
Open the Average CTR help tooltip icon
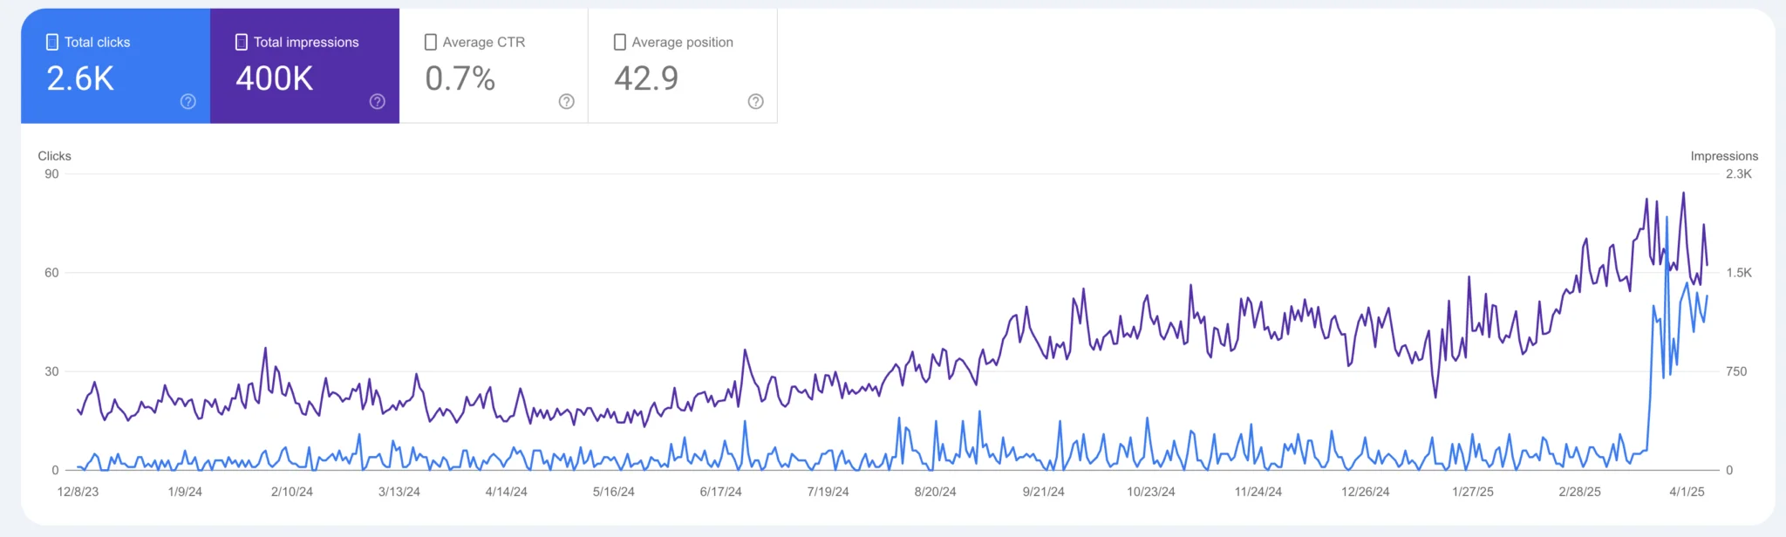(566, 102)
